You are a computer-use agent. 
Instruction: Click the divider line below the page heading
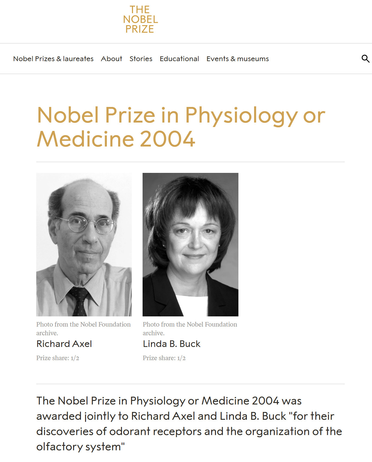coord(190,162)
